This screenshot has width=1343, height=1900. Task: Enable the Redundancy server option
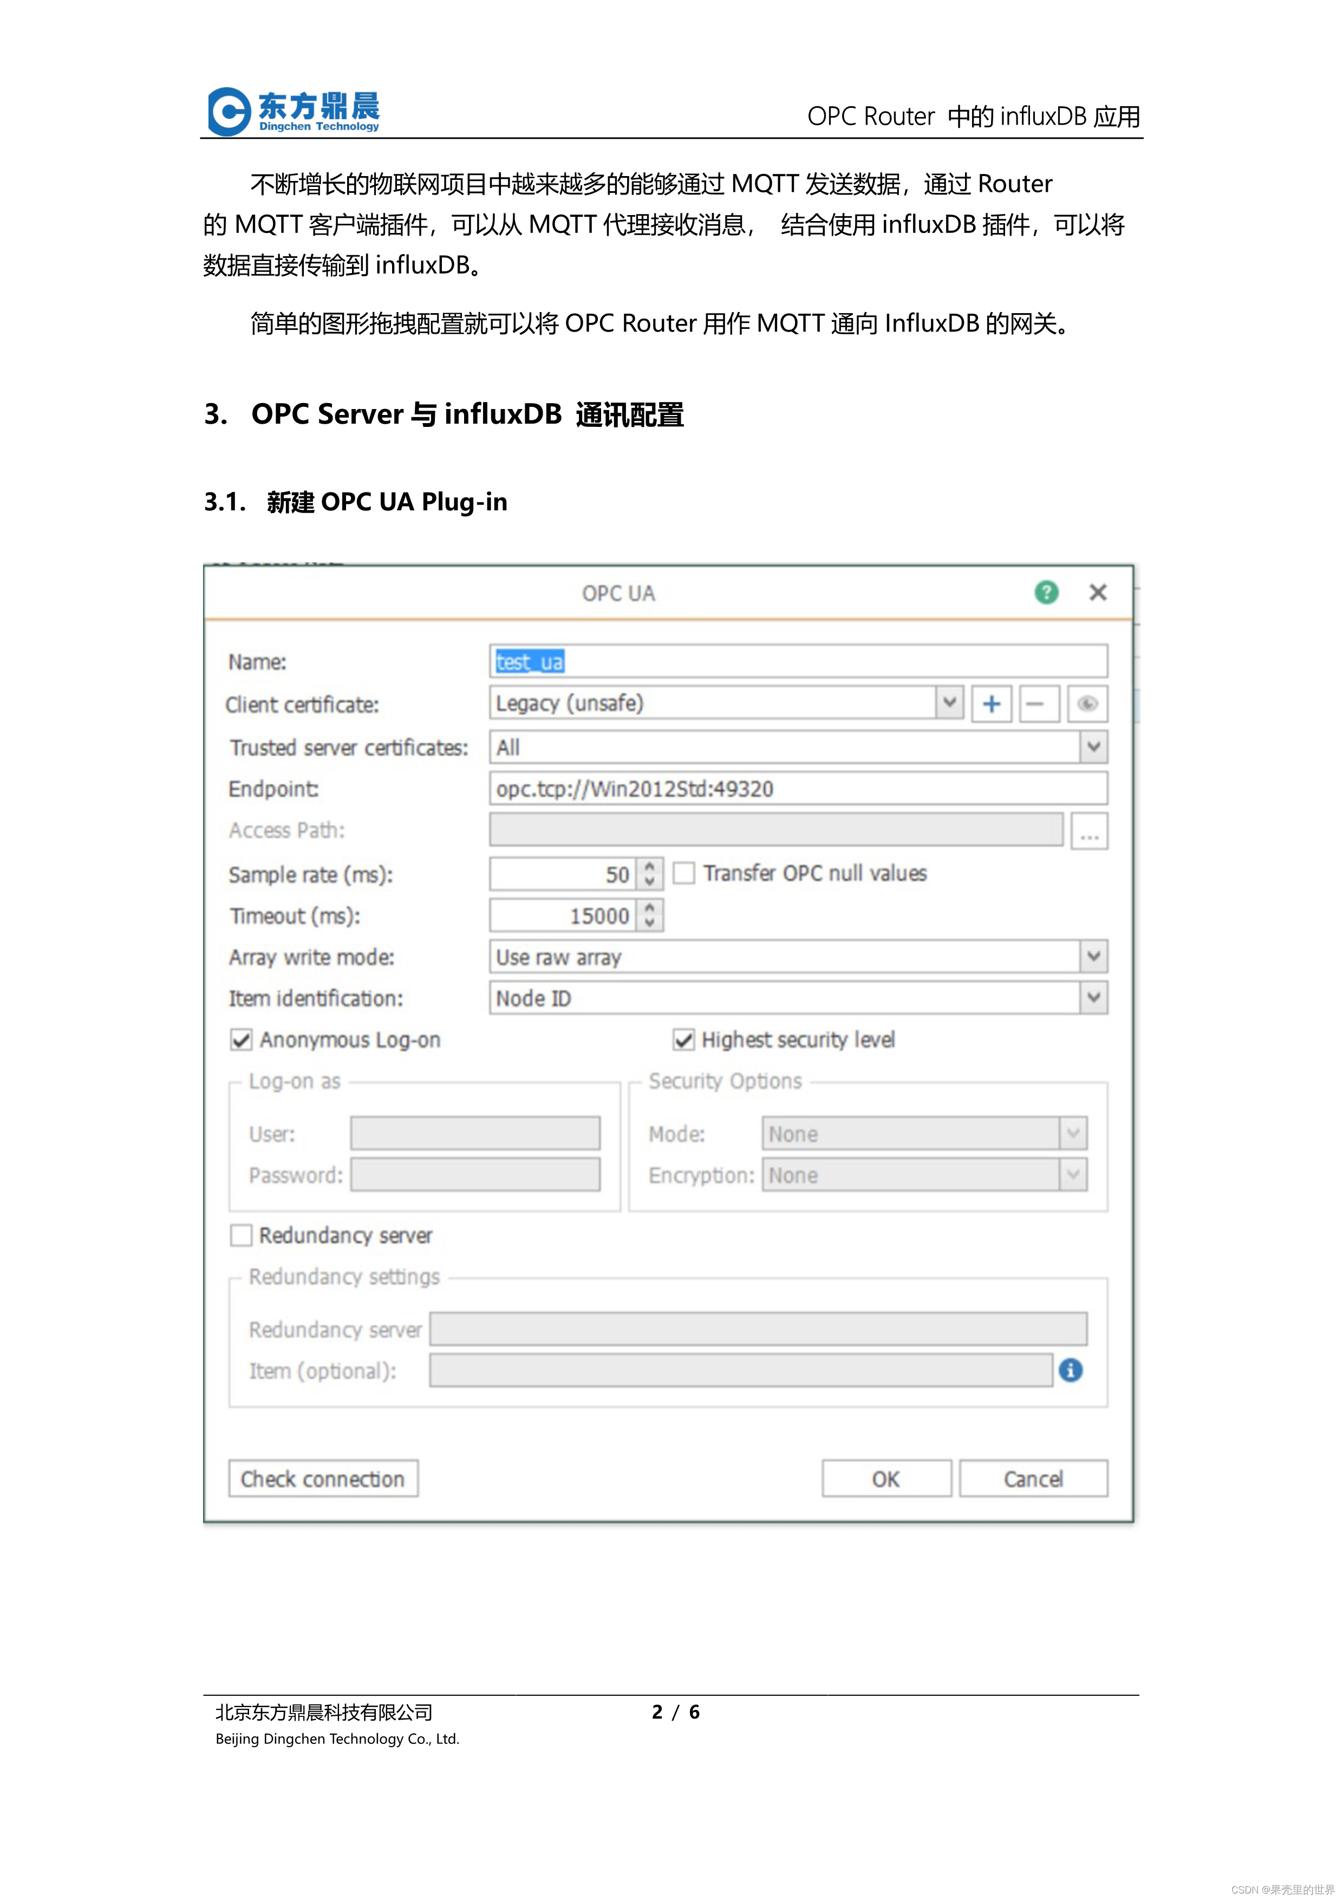point(240,1235)
